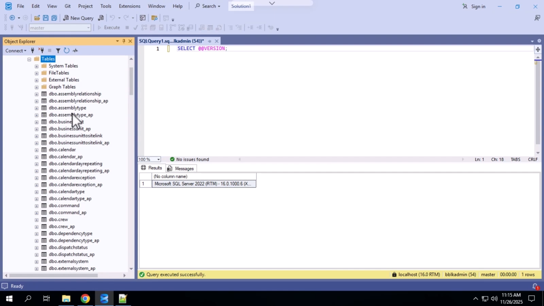This screenshot has width=544, height=306.
Task: Close the Object Explorer panel
Action: tap(130, 41)
